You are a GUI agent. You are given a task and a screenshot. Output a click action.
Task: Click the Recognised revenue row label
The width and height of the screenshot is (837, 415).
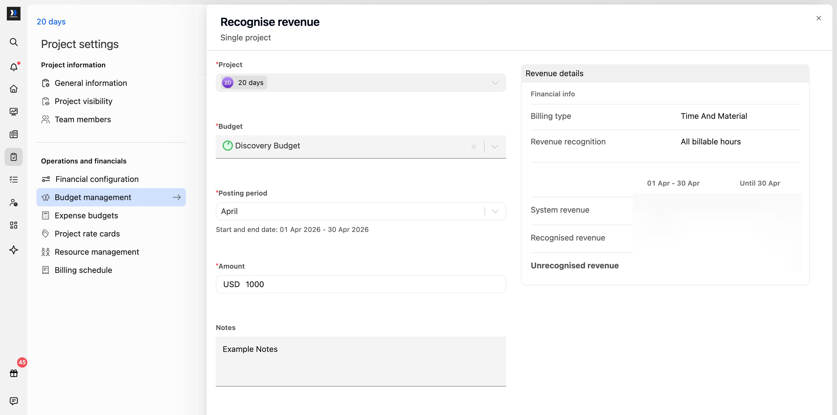pos(568,238)
